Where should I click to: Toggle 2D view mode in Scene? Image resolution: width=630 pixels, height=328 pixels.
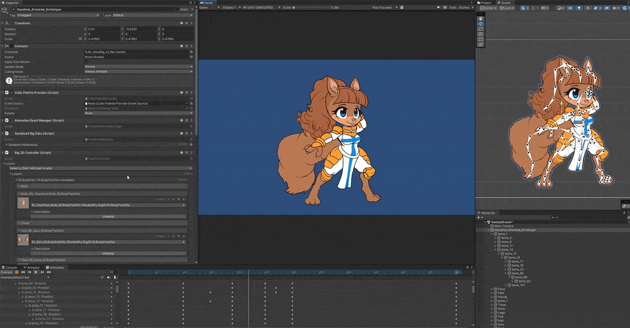click(x=570, y=8)
